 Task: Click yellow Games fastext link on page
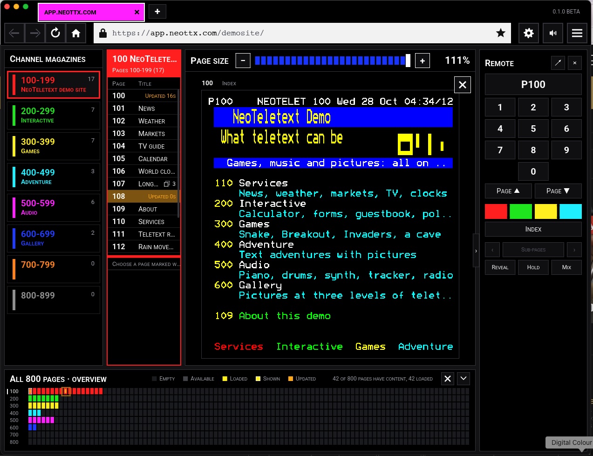pyautogui.click(x=370, y=347)
